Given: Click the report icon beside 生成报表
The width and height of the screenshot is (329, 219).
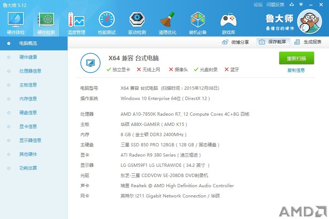Looking at the screenshot, I should 297,42.
